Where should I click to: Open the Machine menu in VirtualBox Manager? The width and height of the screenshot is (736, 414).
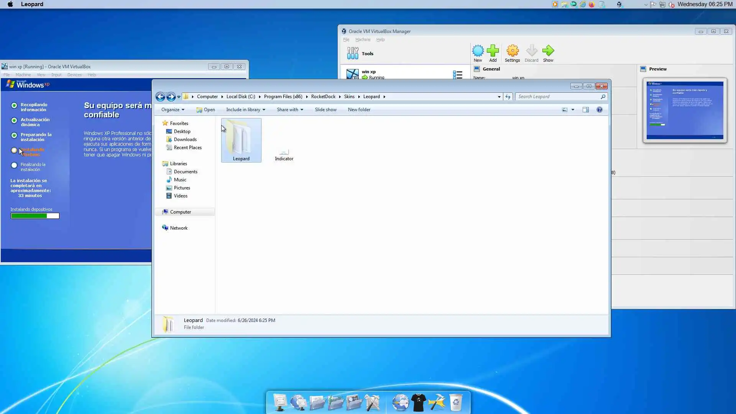(x=362, y=39)
